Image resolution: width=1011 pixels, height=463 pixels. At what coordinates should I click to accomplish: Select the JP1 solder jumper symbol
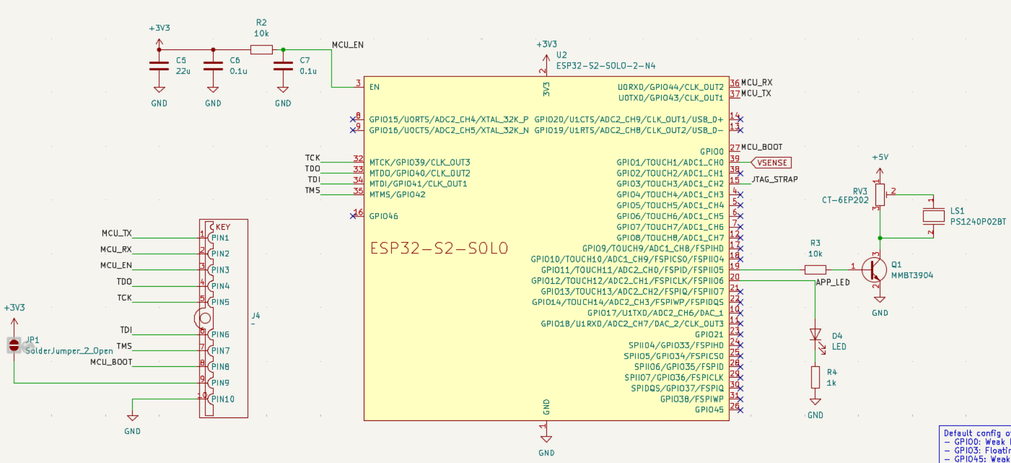14,345
